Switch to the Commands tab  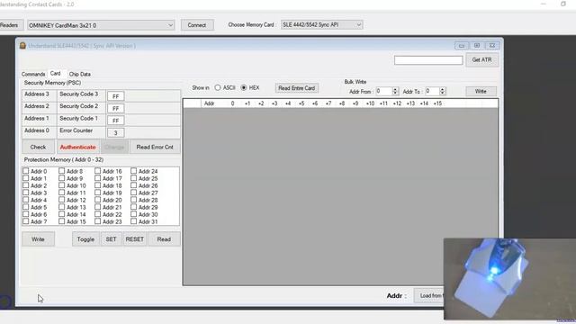pos(33,74)
